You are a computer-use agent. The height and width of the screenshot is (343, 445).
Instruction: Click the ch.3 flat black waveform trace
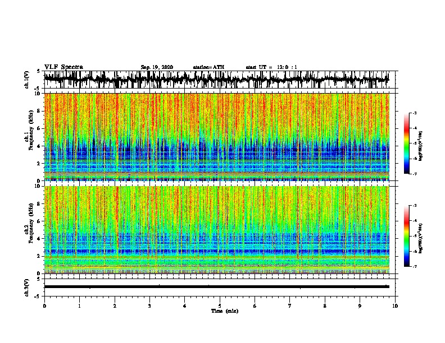click(216, 287)
